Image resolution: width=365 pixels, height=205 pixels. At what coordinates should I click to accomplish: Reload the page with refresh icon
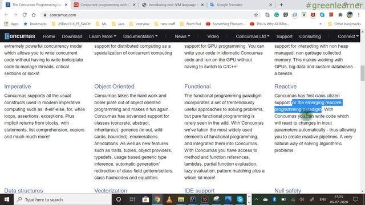coord(25,15)
